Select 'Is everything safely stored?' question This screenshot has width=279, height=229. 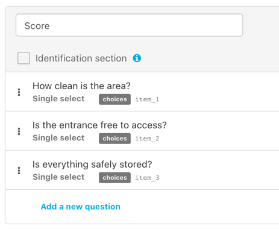coord(92,165)
